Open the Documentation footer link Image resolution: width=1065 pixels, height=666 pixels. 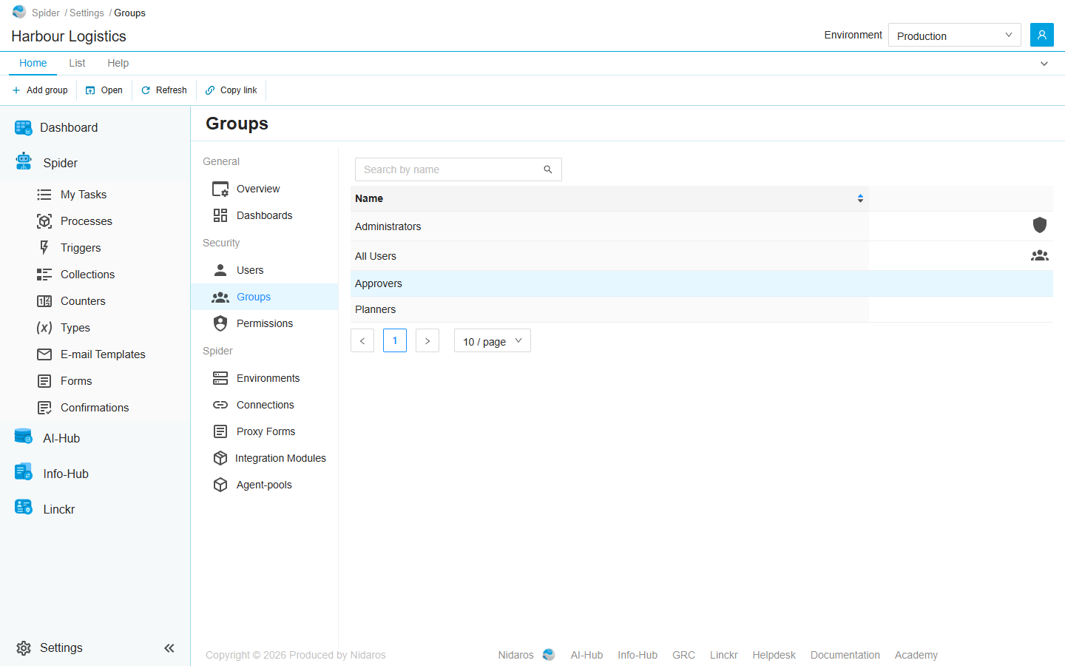(845, 655)
